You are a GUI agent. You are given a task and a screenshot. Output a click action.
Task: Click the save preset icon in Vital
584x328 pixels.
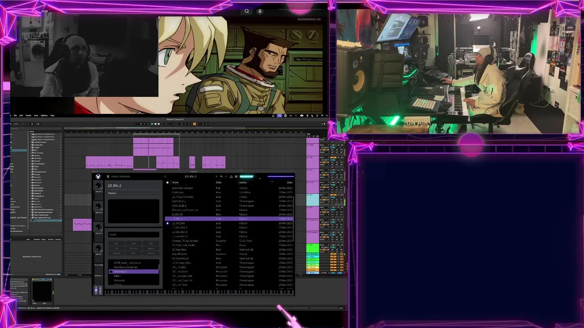click(231, 176)
